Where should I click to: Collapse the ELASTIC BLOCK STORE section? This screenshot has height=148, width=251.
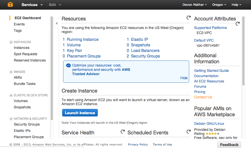(x=11, y=95)
